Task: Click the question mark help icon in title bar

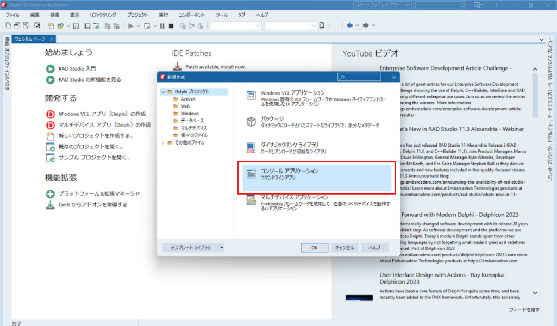Action: [496, 5]
